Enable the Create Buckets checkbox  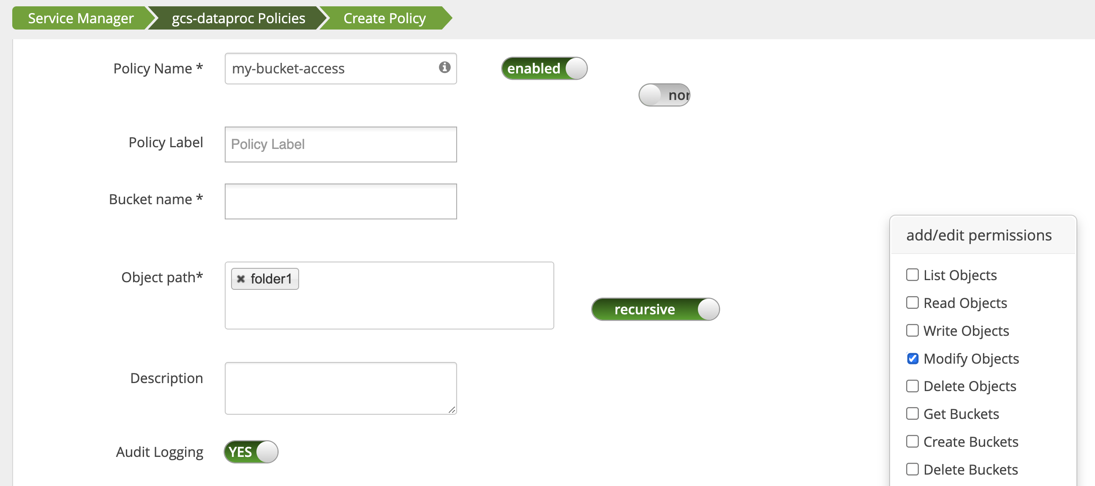click(912, 442)
